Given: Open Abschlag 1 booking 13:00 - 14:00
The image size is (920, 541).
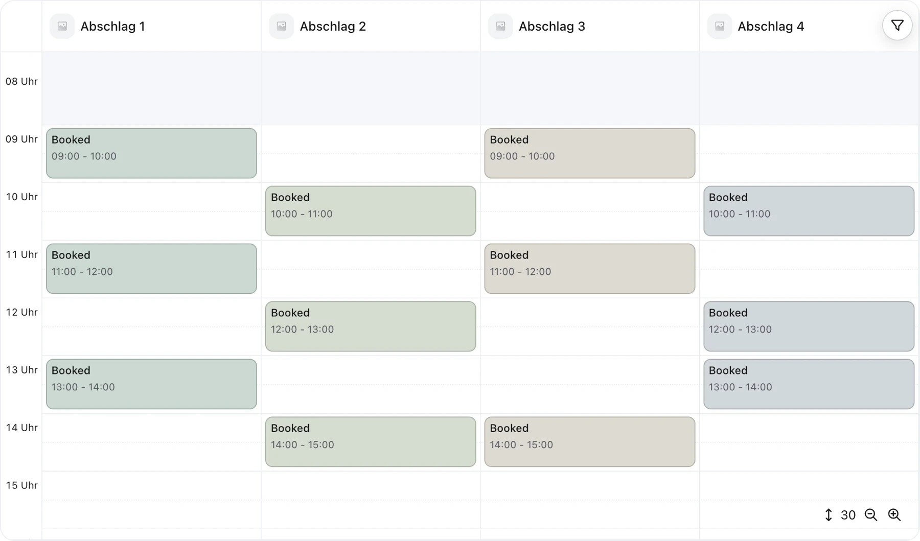Looking at the screenshot, I should click(x=151, y=384).
